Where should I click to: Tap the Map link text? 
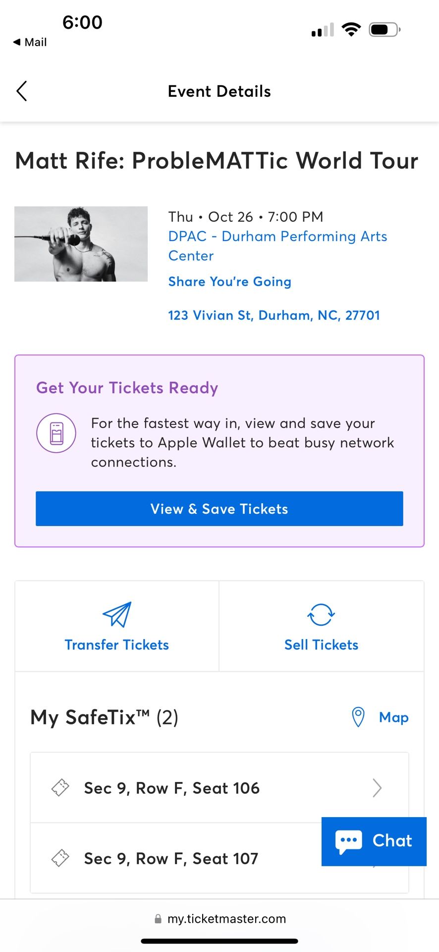pyautogui.click(x=394, y=717)
